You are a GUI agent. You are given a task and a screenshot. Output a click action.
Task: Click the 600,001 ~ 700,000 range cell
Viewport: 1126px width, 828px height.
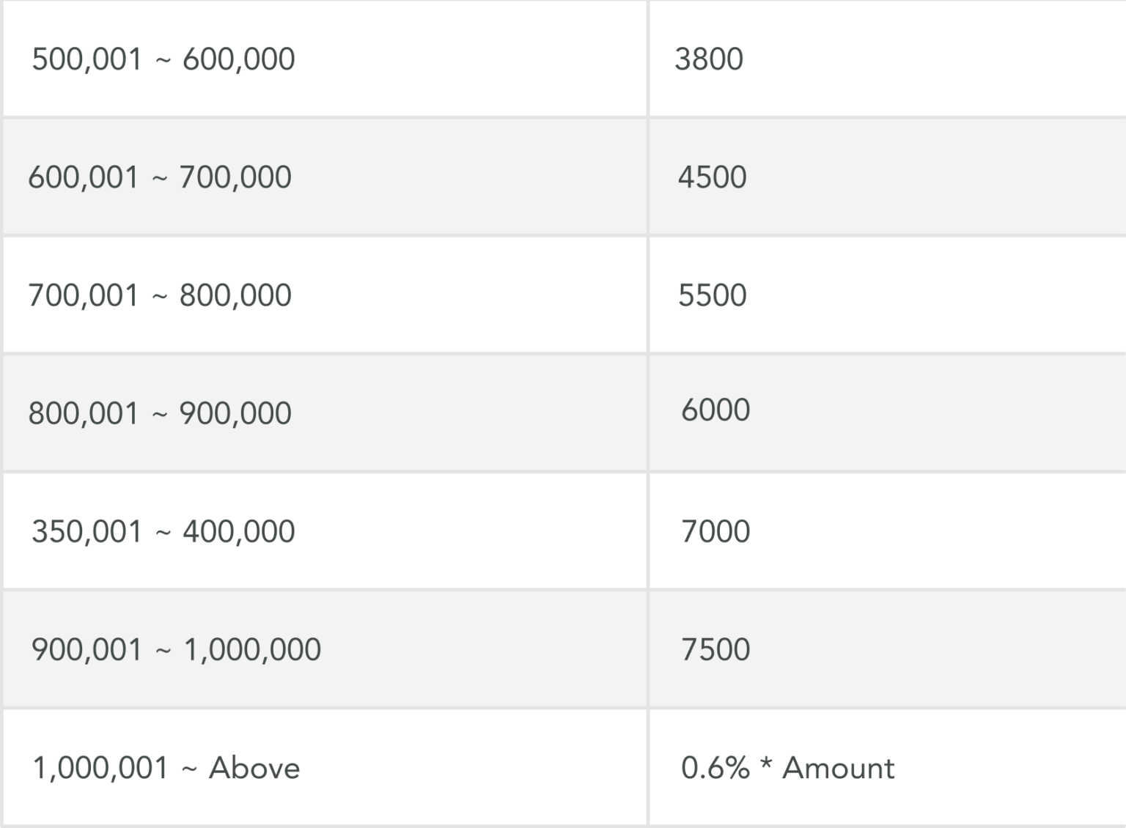pyautogui.click(x=160, y=177)
